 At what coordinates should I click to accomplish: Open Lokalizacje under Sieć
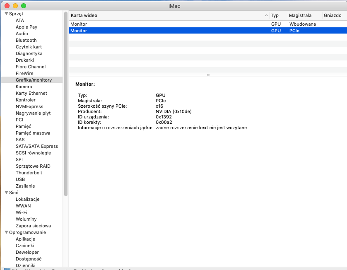27,200
